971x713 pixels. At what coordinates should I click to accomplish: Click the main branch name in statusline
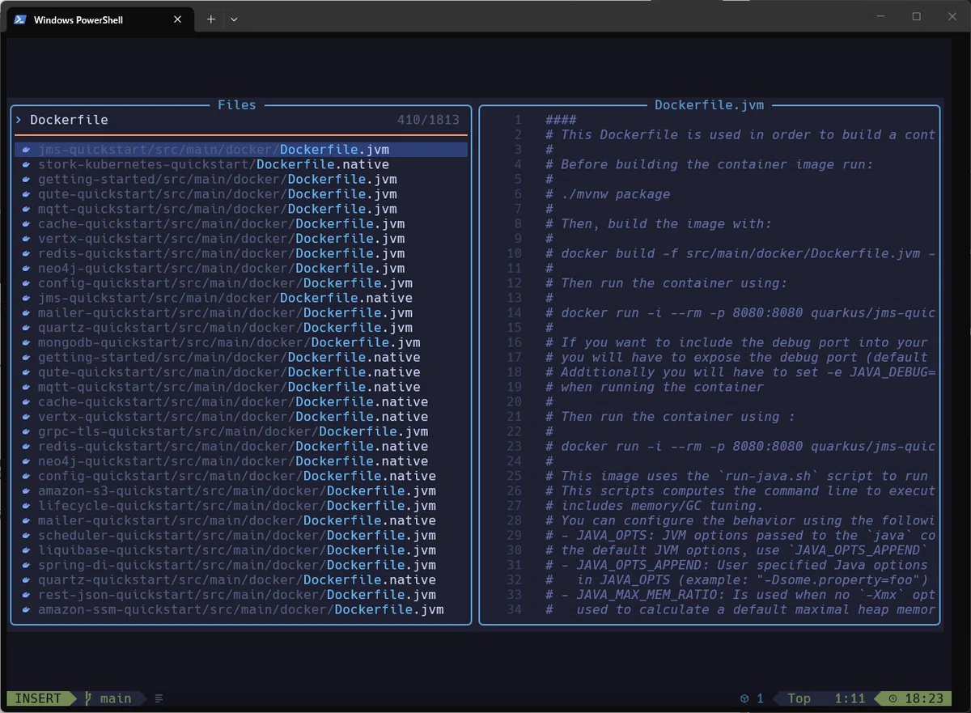click(x=116, y=698)
